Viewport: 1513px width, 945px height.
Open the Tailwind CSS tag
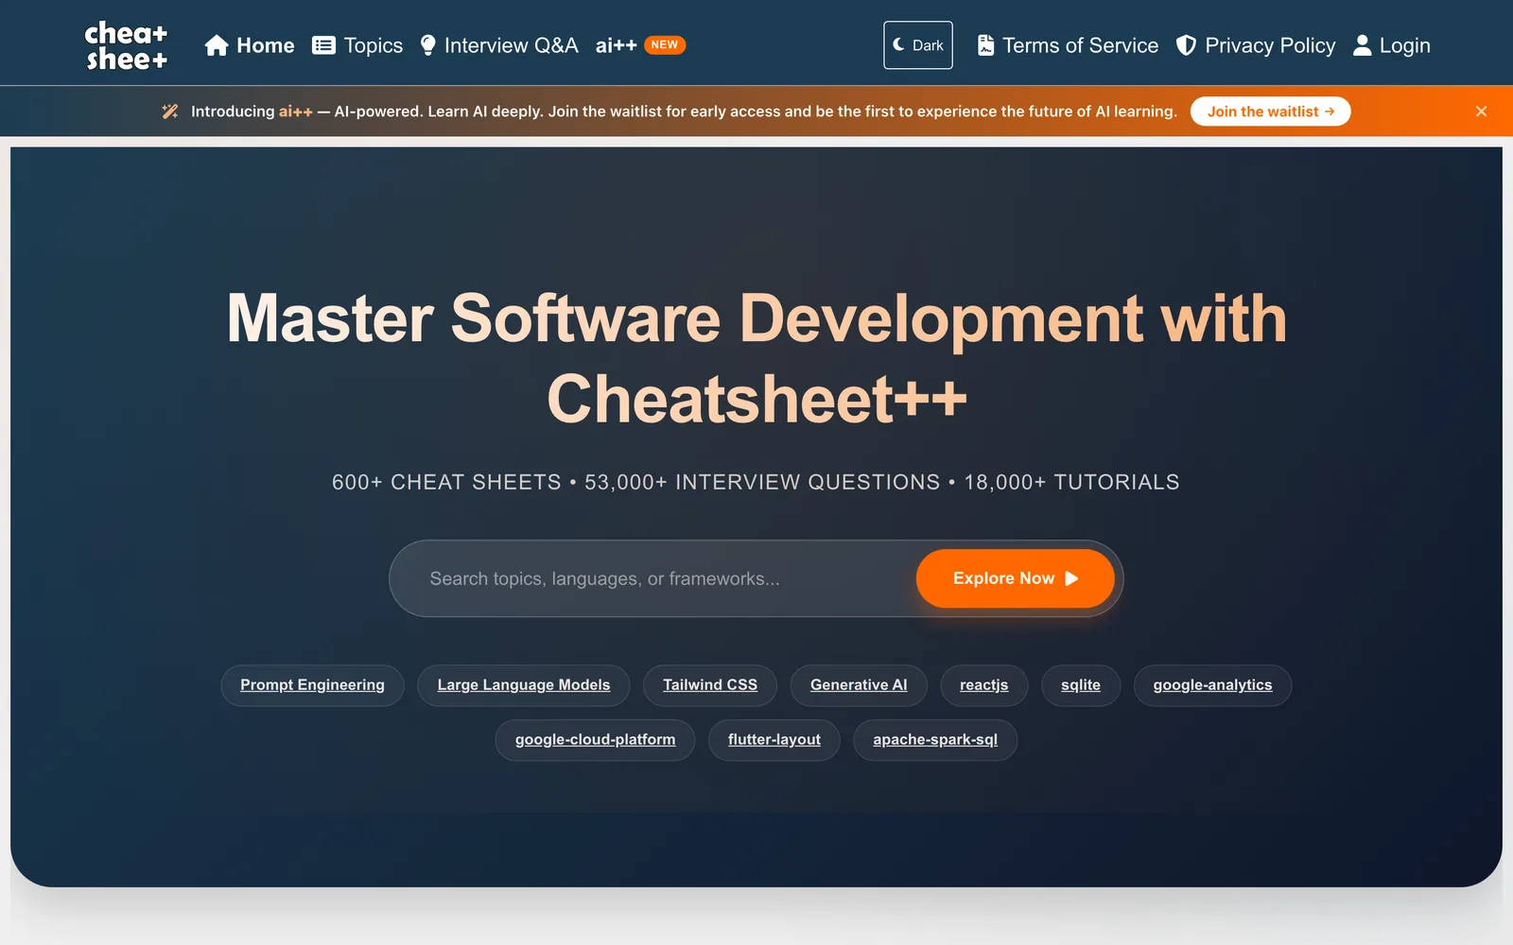[x=710, y=685]
